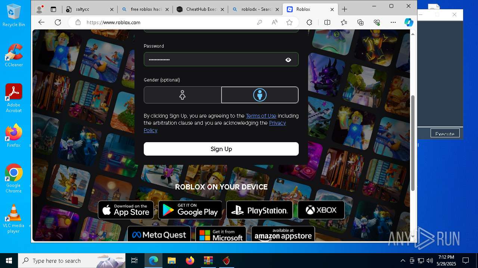478x268 pixels.
Task: Open a new browser tab
Action: 344,9
